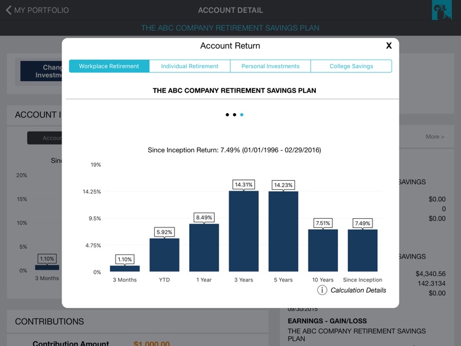Click the 14.23% value label
The height and width of the screenshot is (346, 461).
[x=283, y=185]
